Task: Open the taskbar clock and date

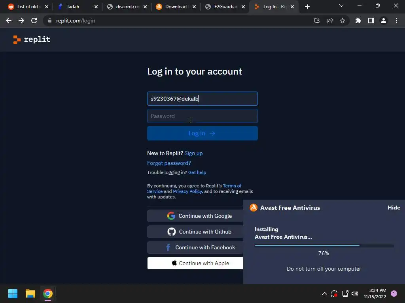Action: [375, 294]
